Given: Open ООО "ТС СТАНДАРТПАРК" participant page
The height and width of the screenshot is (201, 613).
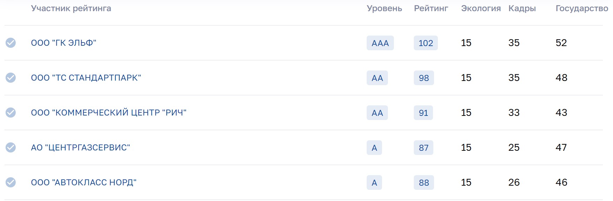Looking at the screenshot, I should point(86,78).
